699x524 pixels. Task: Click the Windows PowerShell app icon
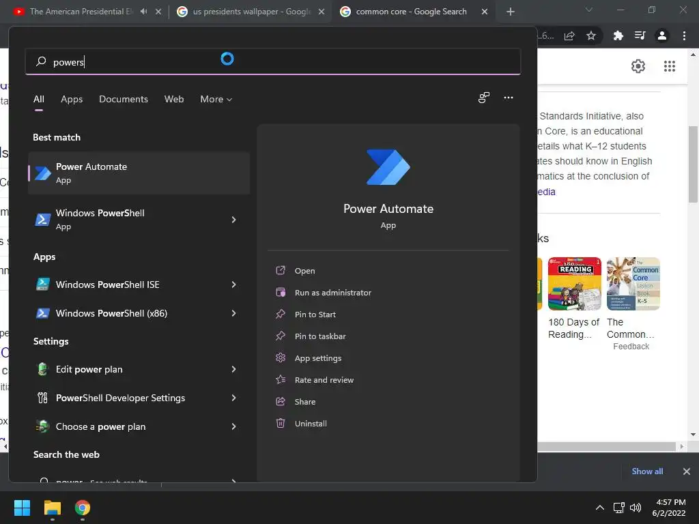43,219
